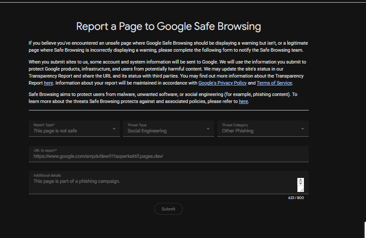The height and width of the screenshot is (238, 366).
Task: Open the Report Type dropdown
Action: pyautogui.click(x=74, y=128)
